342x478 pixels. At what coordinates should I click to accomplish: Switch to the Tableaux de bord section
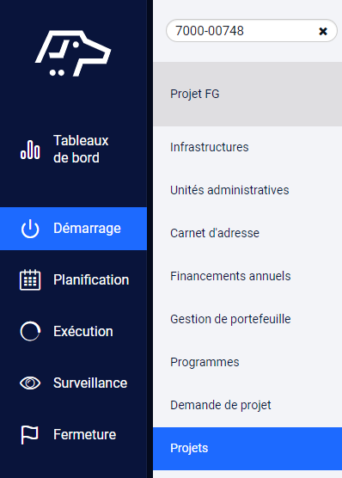point(81,150)
